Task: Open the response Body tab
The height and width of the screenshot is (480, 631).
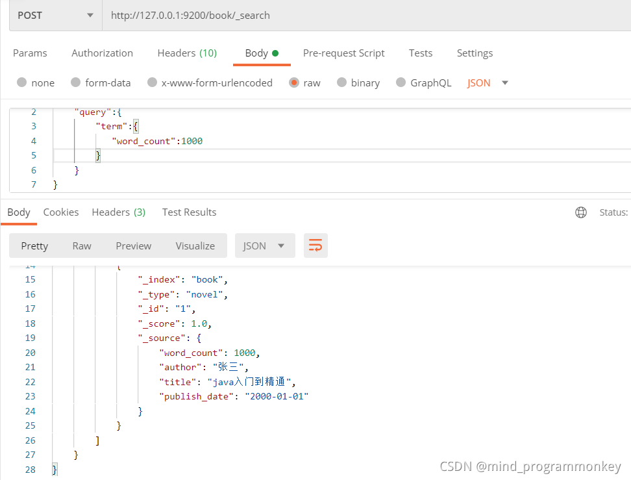Action: (x=19, y=212)
